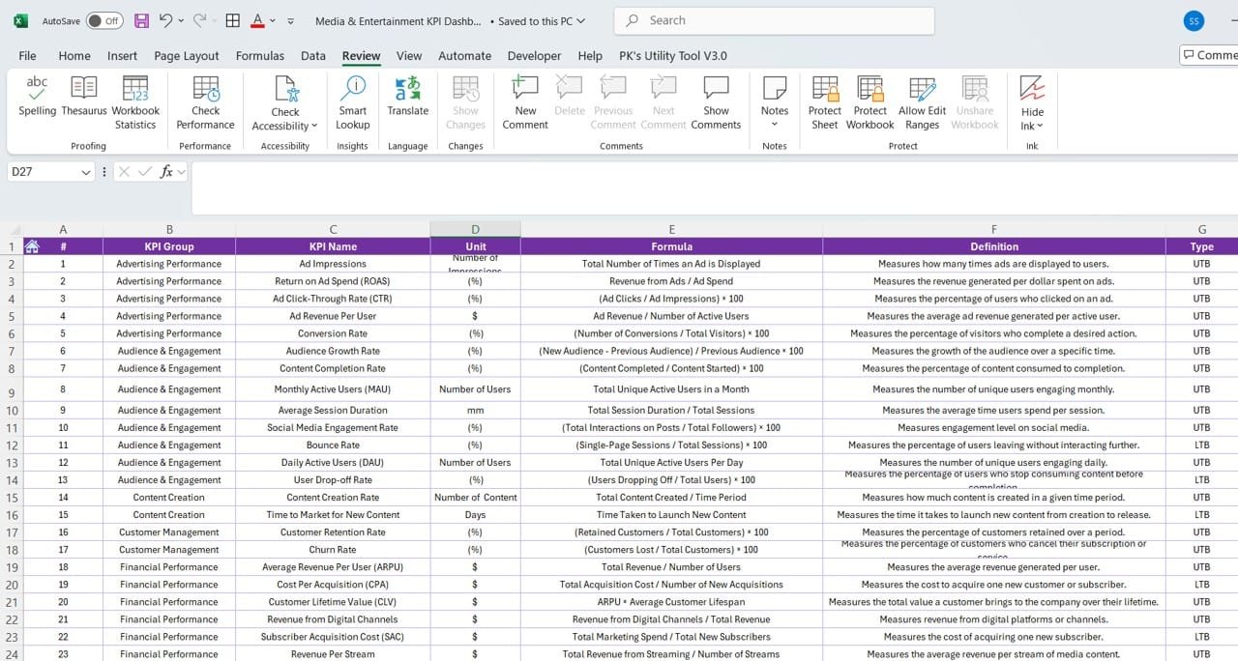Open the Name Box dropdown arrow
This screenshot has height=661, width=1238.
[86, 172]
